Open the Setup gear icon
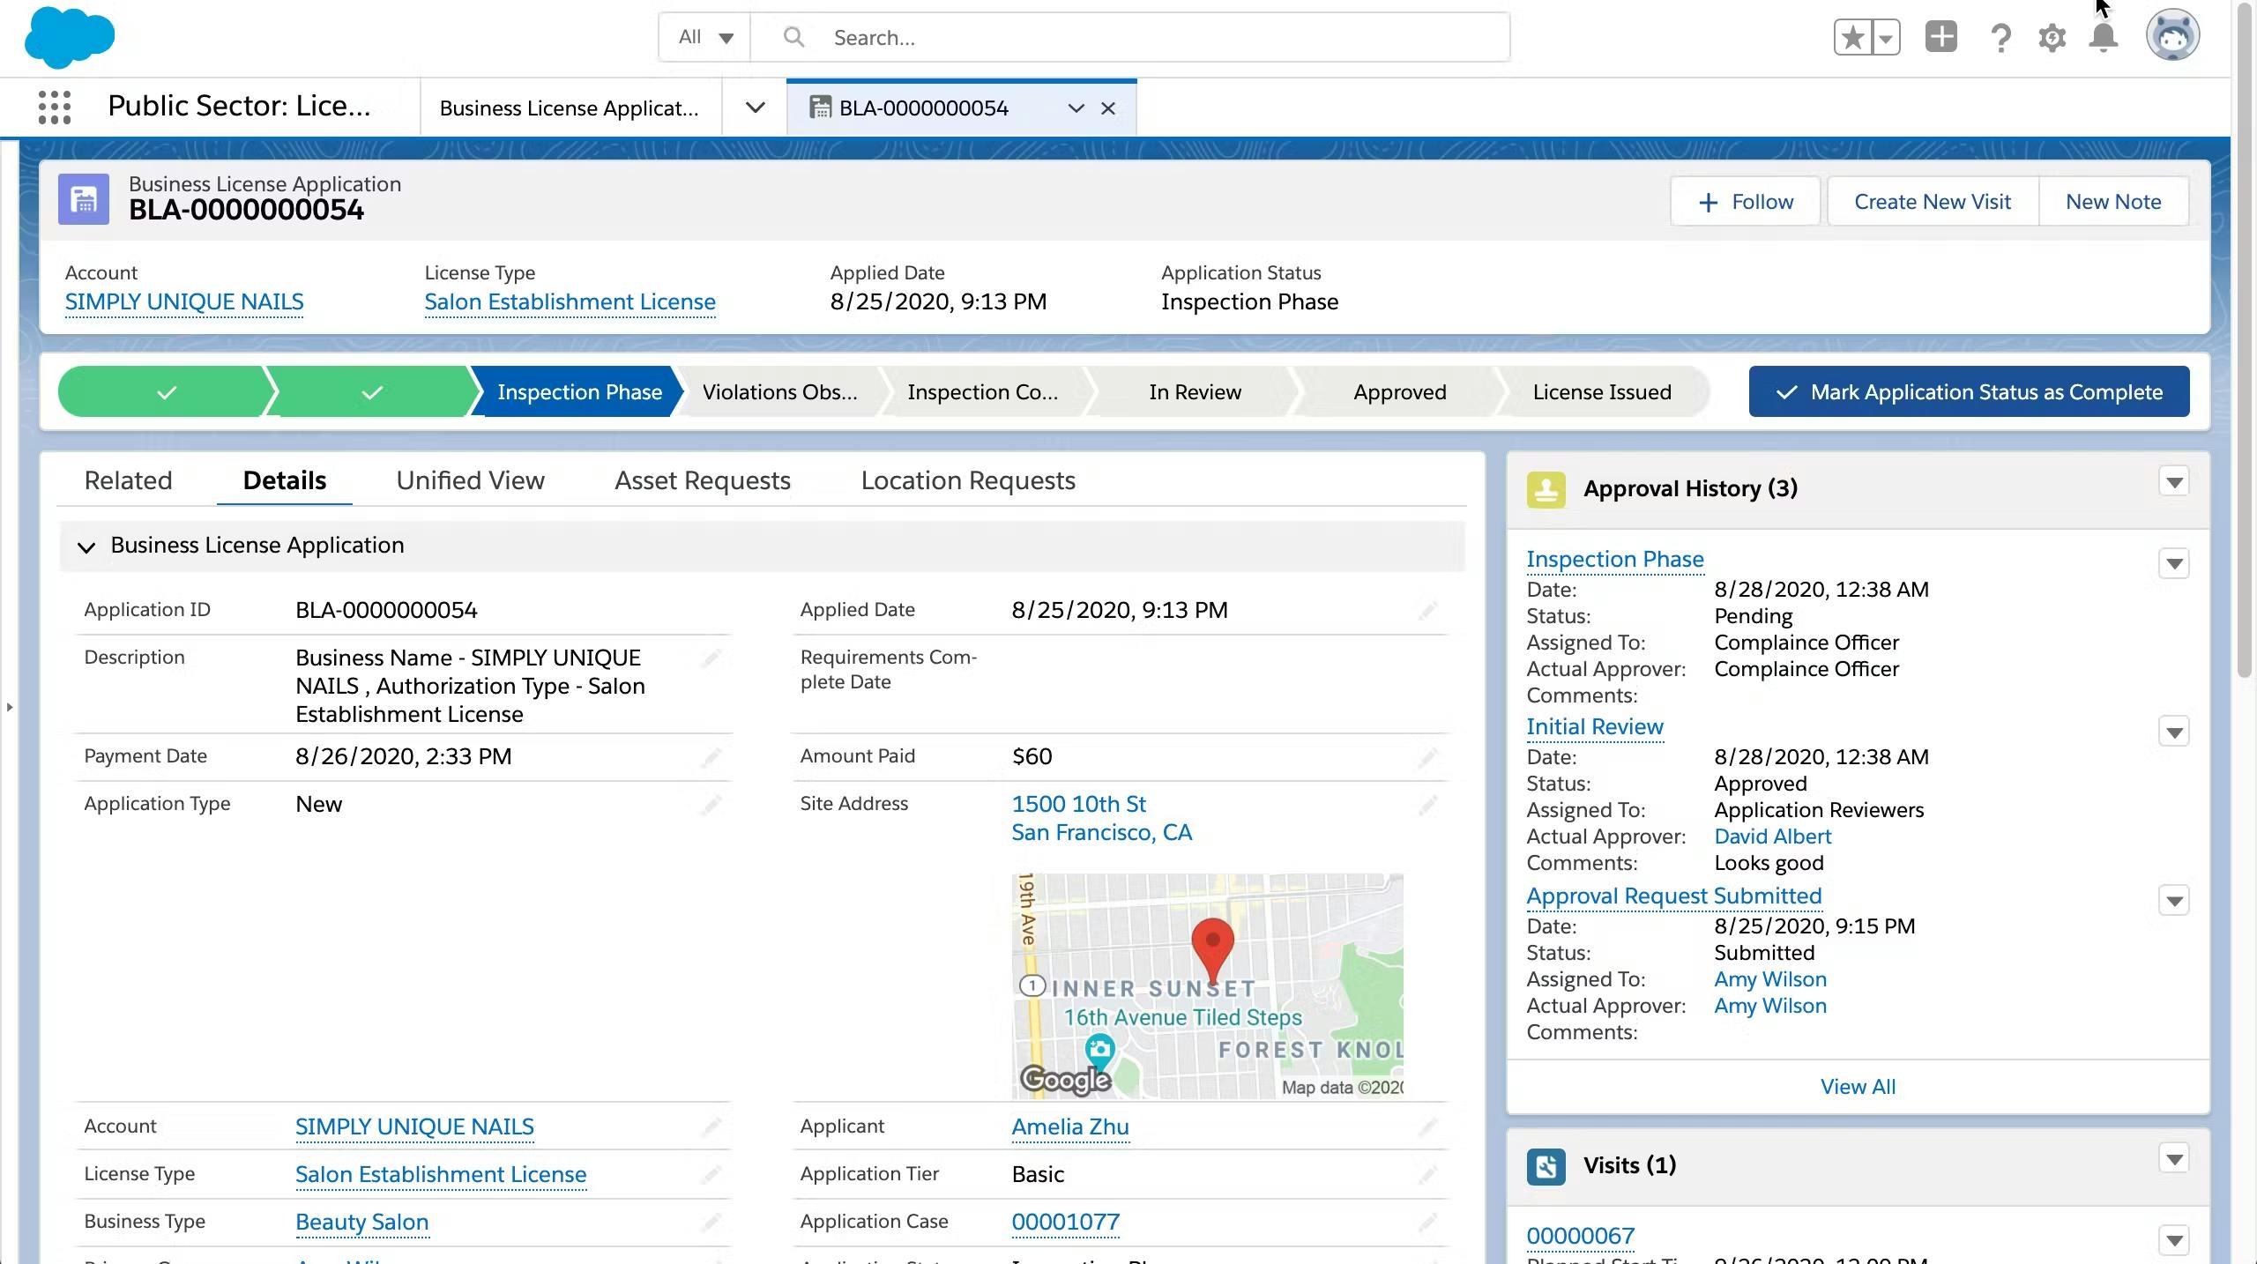The height and width of the screenshot is (1264, 2257). 2052,38
